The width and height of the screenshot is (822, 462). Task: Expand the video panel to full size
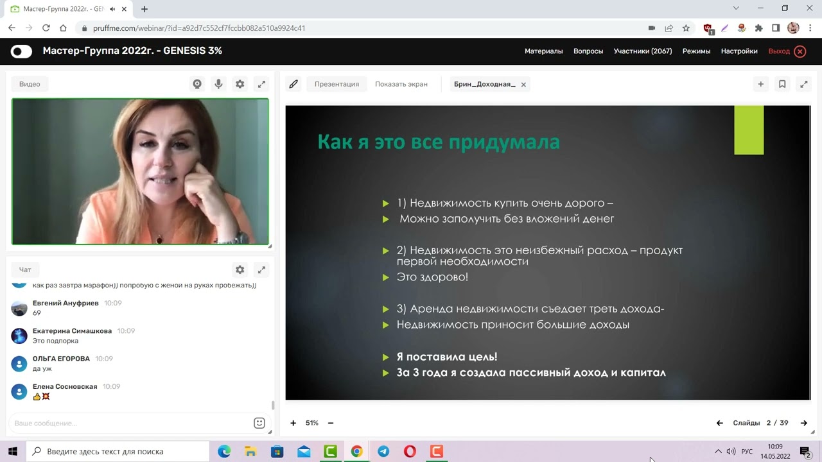[x=261, y=83]
